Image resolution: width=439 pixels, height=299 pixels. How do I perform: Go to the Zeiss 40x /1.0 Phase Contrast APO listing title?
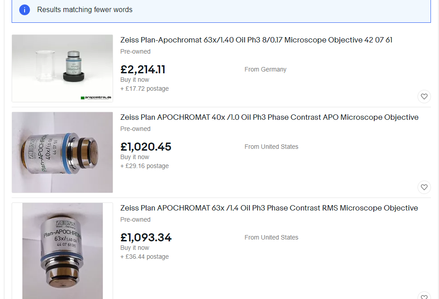point(269,118)
